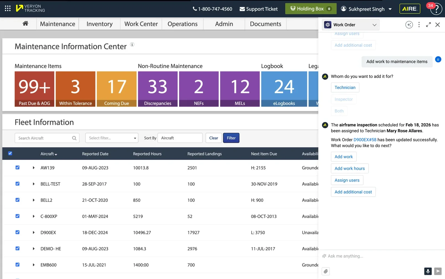Expand the BELL-TEST aircraft row
Viewport: 445px width, 279px height.
(x=34, y=184)
